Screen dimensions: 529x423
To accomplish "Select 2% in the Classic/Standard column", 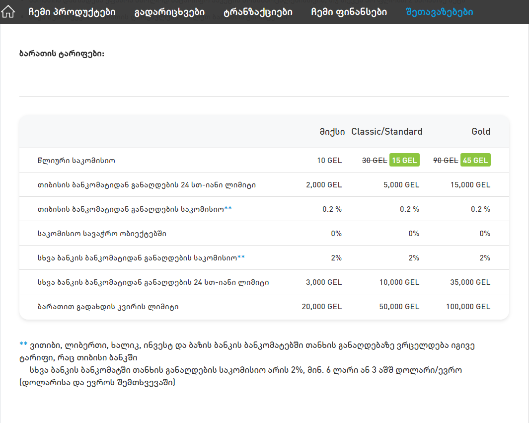I will (x=414, y=258).
